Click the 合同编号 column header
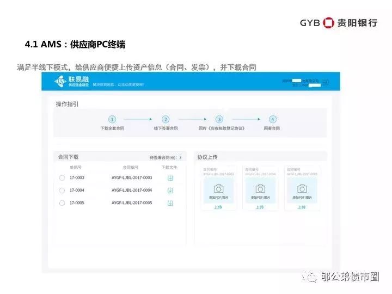This screenshot has width=392, height=294. [x=131, y=168]
